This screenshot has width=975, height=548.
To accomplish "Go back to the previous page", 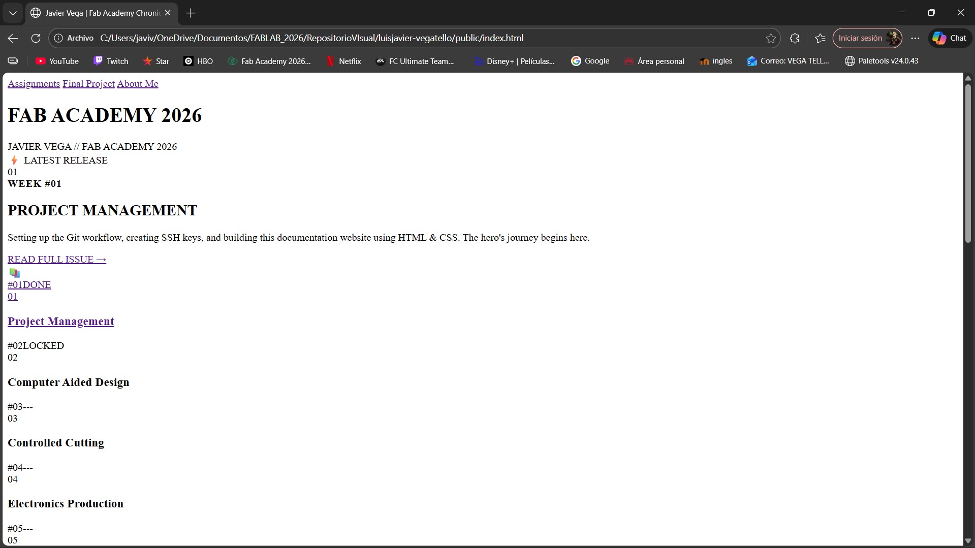I will 12,38.
